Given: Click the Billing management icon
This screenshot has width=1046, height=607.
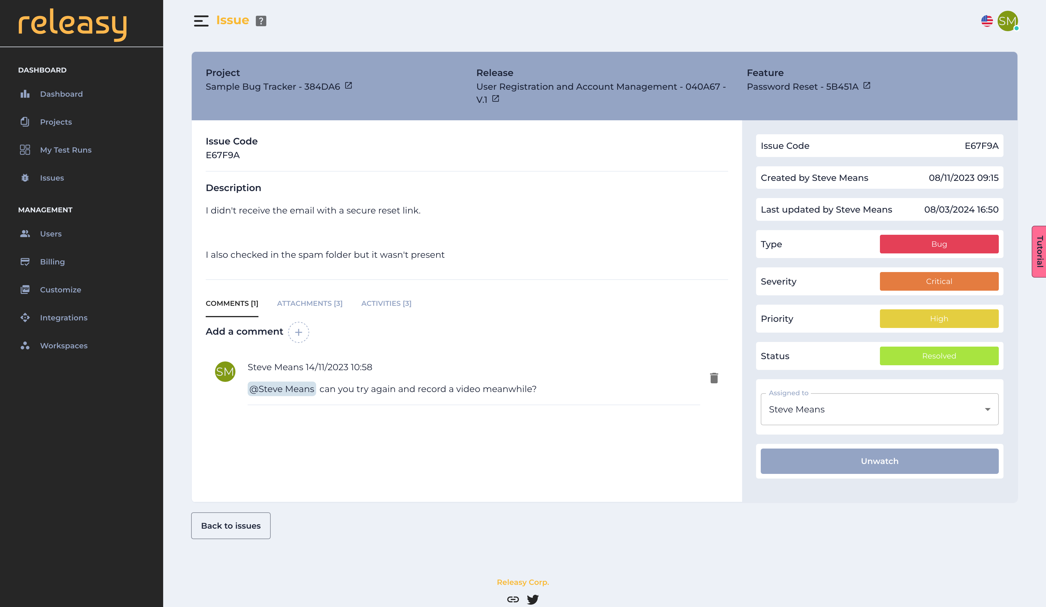Looking at the screenshot, I should pos(24,262).
